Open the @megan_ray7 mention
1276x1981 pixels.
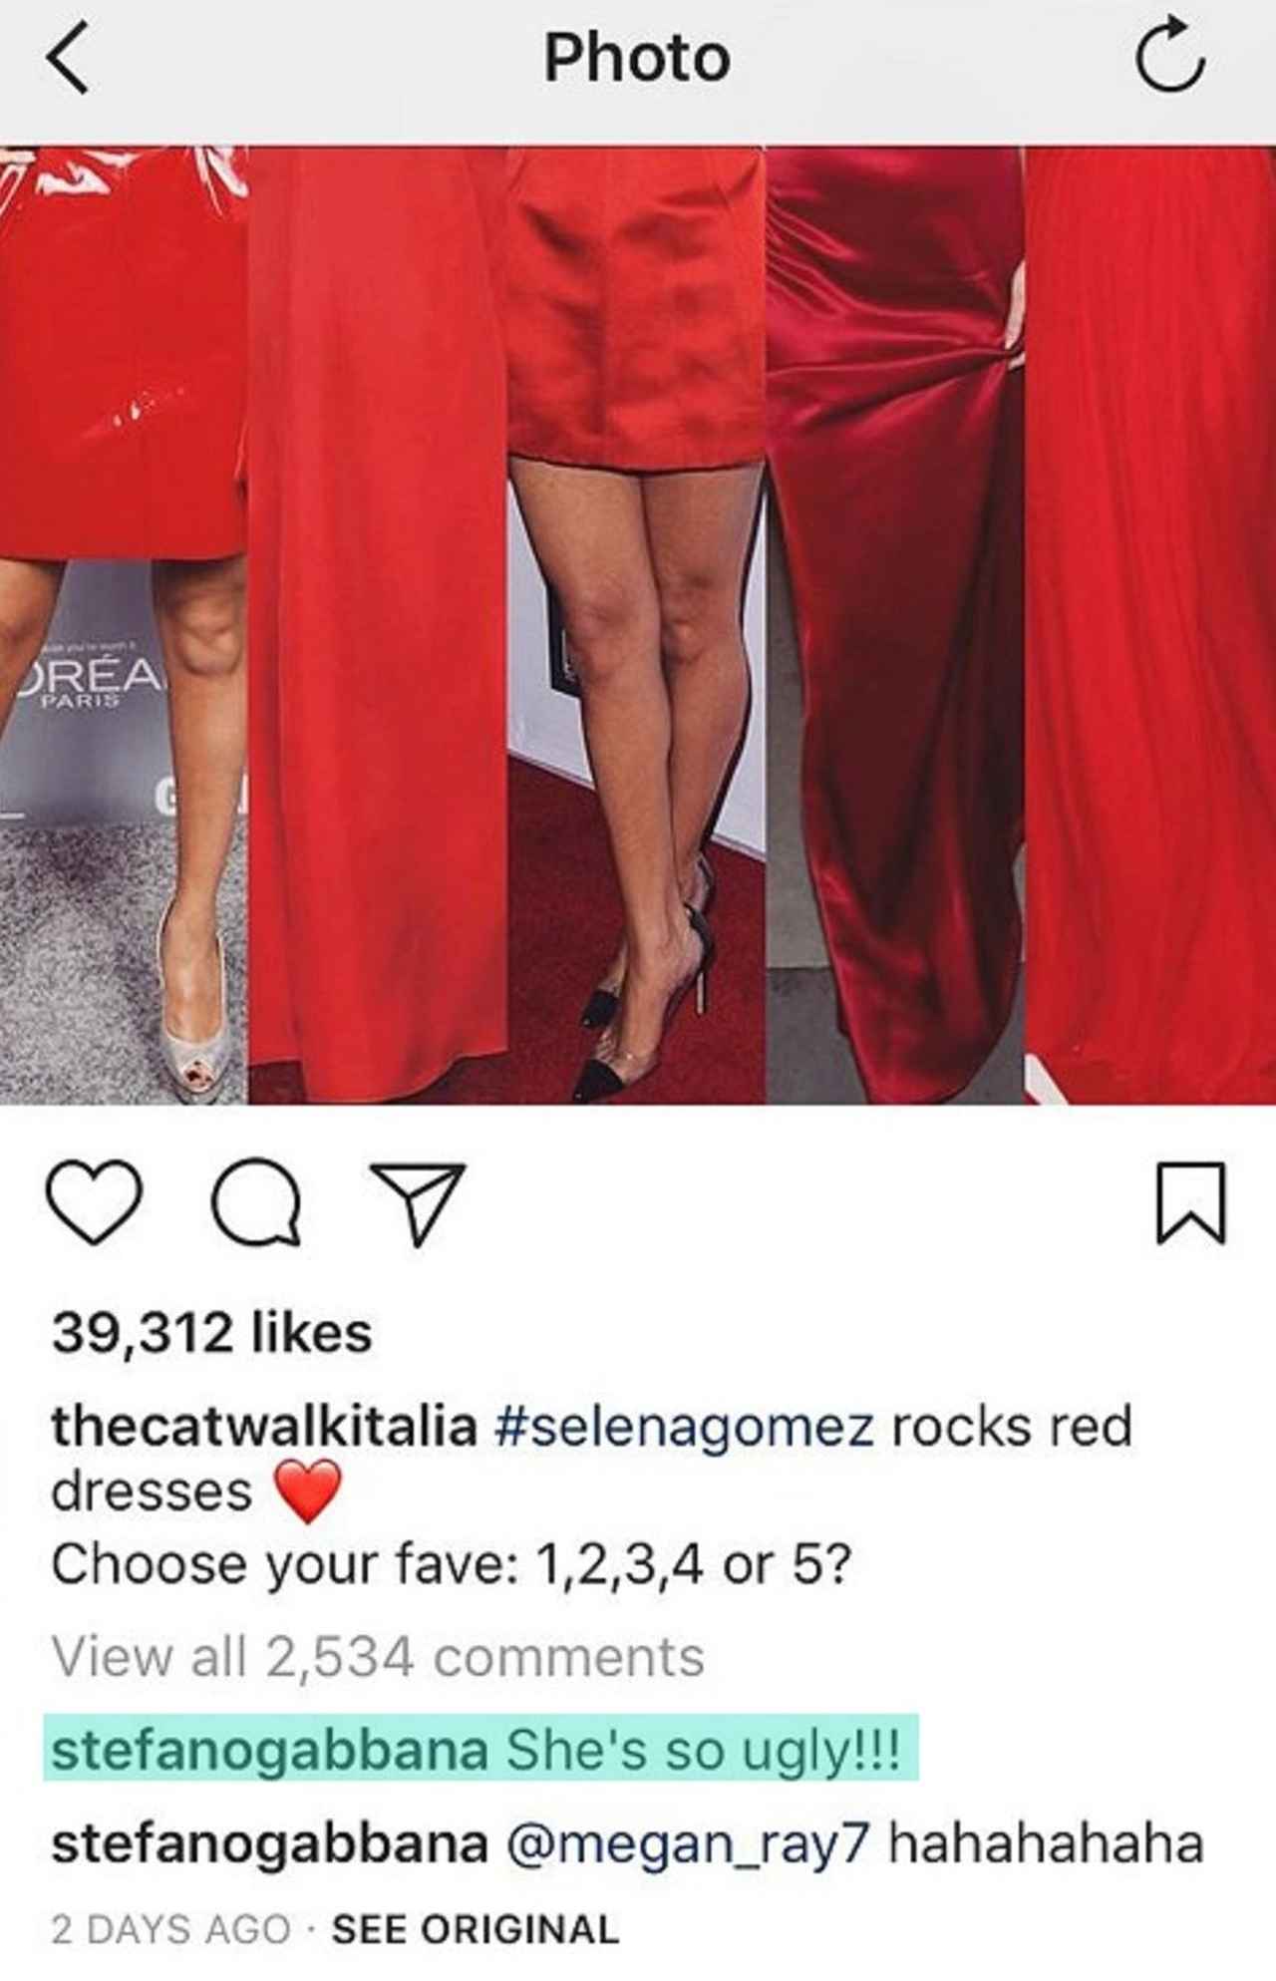(x=689, y=1844)
